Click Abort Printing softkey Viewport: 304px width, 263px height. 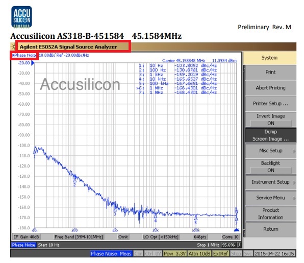click(270, 88)
